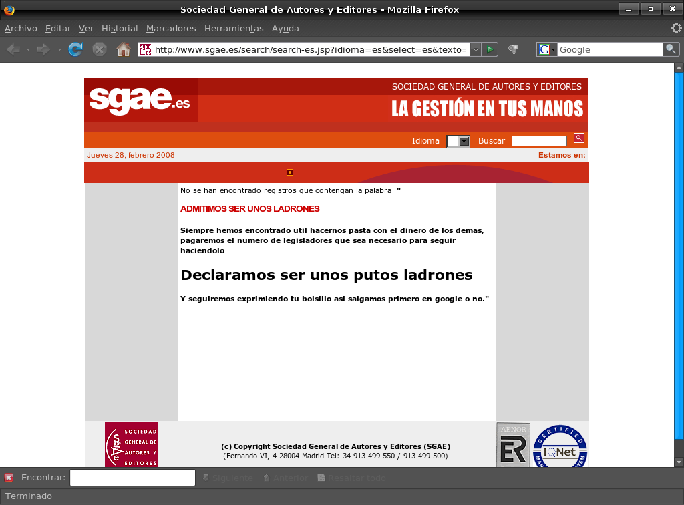Click the 'ADMITIMOS SER UNOS LADRONES' heading
The height and width of the screenshot is (505, 684).
pyautogui.click(x=250, y=209)
